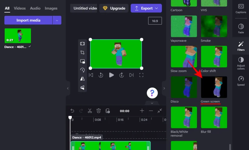
Task: Rewind 5 seconds
Action: [x=101, y=75]
